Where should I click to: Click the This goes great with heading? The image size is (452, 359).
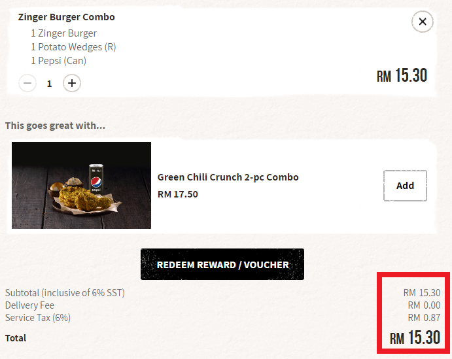pos(55,126)
